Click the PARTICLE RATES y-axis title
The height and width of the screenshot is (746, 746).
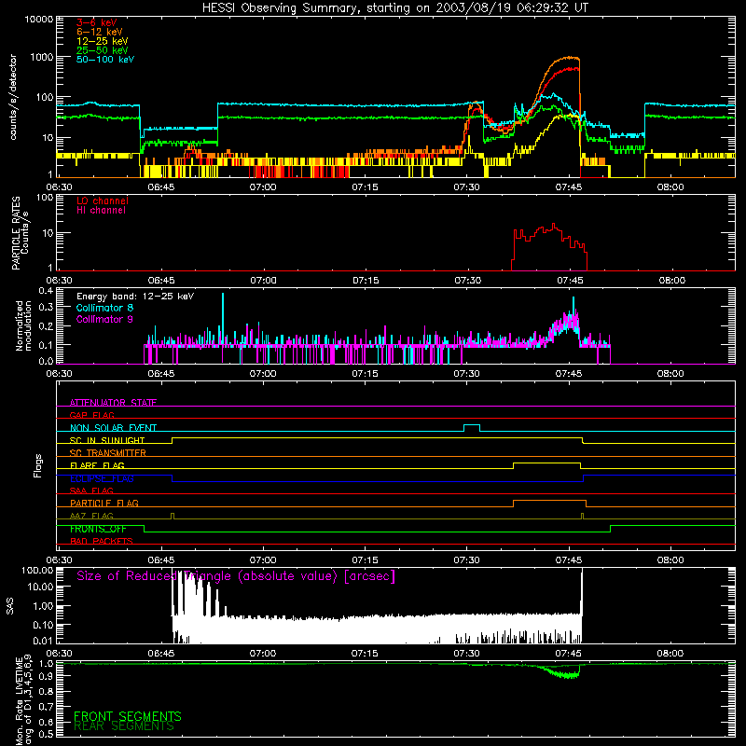(20, 233)
